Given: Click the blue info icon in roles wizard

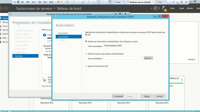Looking at the screenshot, I should pyautogui.click(x=44, y=35).
